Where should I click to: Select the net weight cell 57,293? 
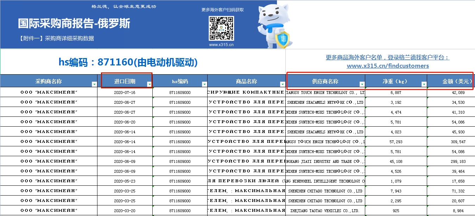point(396,142)
